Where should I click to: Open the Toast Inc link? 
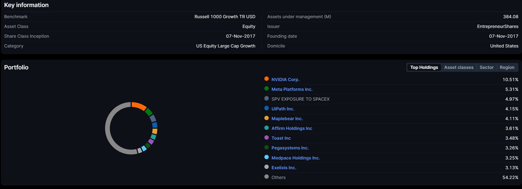(x=281, y=138)
